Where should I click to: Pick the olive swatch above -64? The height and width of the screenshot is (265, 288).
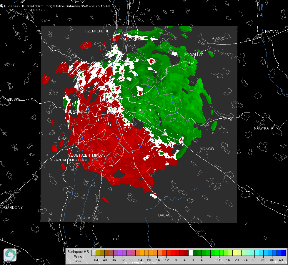pos(98,253)
